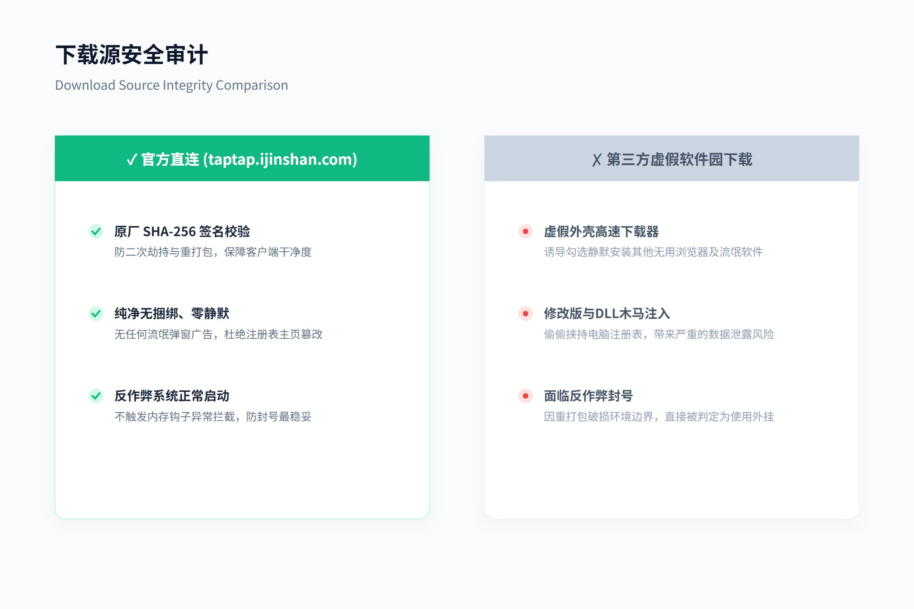
Task: Click the heading 面临反作弊封号
Action: (588, 396)
